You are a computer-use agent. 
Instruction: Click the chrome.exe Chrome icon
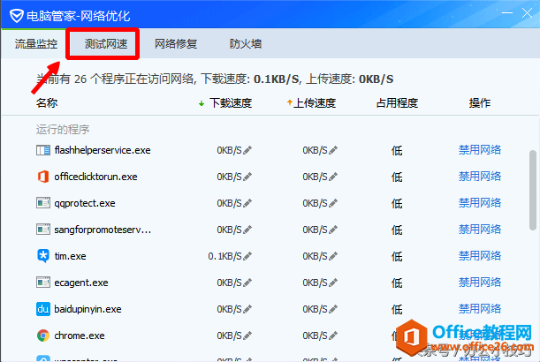pos(43,336)
